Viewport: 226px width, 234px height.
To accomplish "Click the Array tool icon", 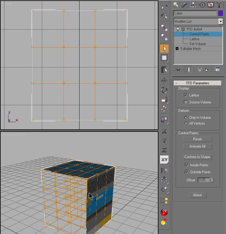I will click(164, 180).
